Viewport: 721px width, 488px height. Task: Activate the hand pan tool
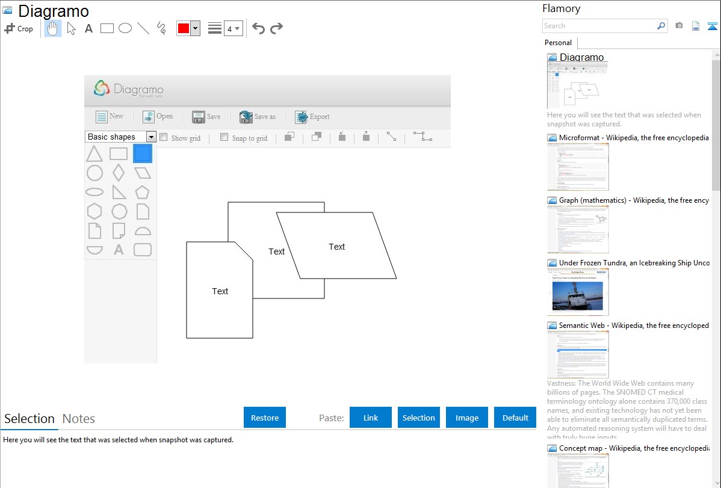pos(53,28)
